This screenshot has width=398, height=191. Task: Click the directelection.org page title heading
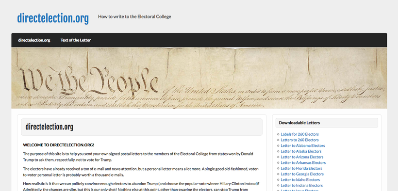pyautogui.click(x=49, y=127)
